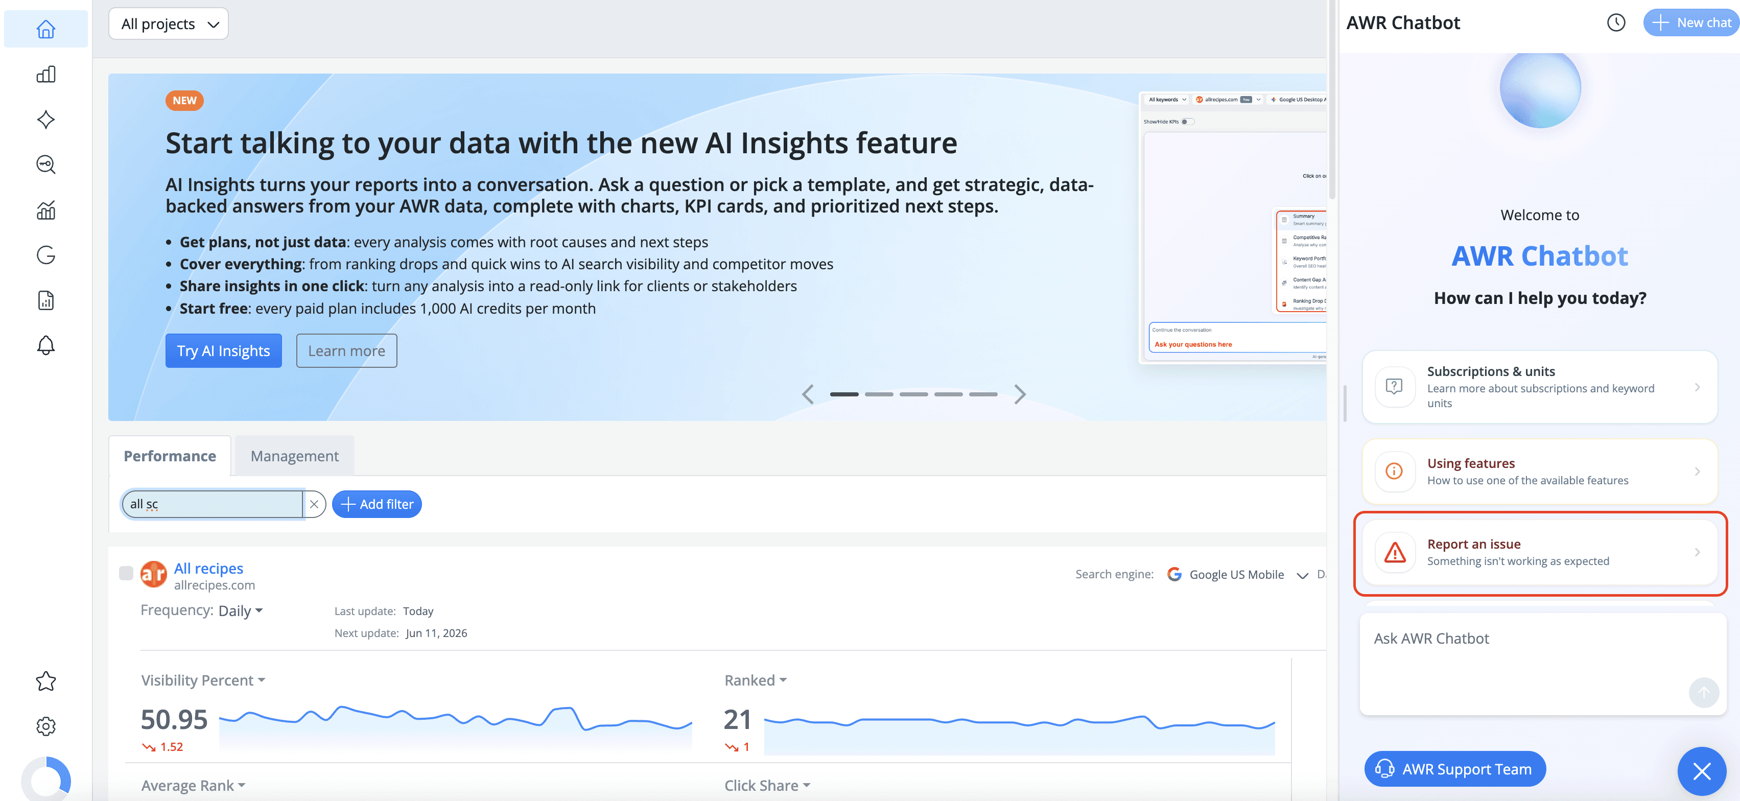
Task: Open the market analytics chart icon
Action: (x=46, y=210)
